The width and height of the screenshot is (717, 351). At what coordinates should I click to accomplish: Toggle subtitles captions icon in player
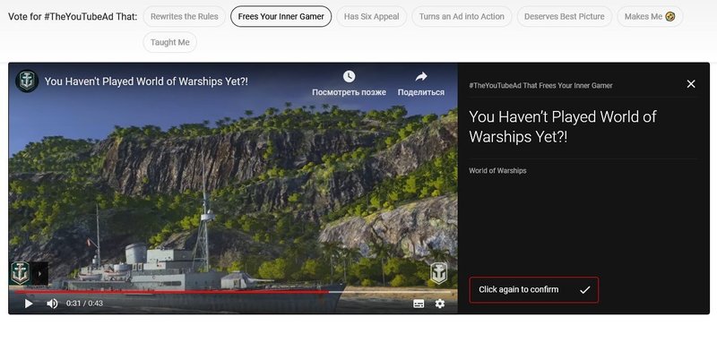(419, 304)
